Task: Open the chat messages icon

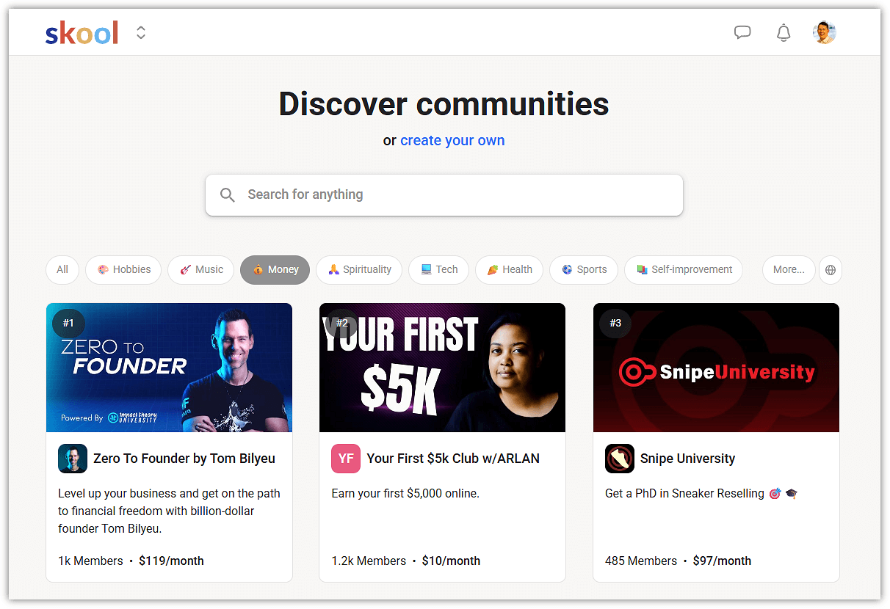Action: point(742,32)
